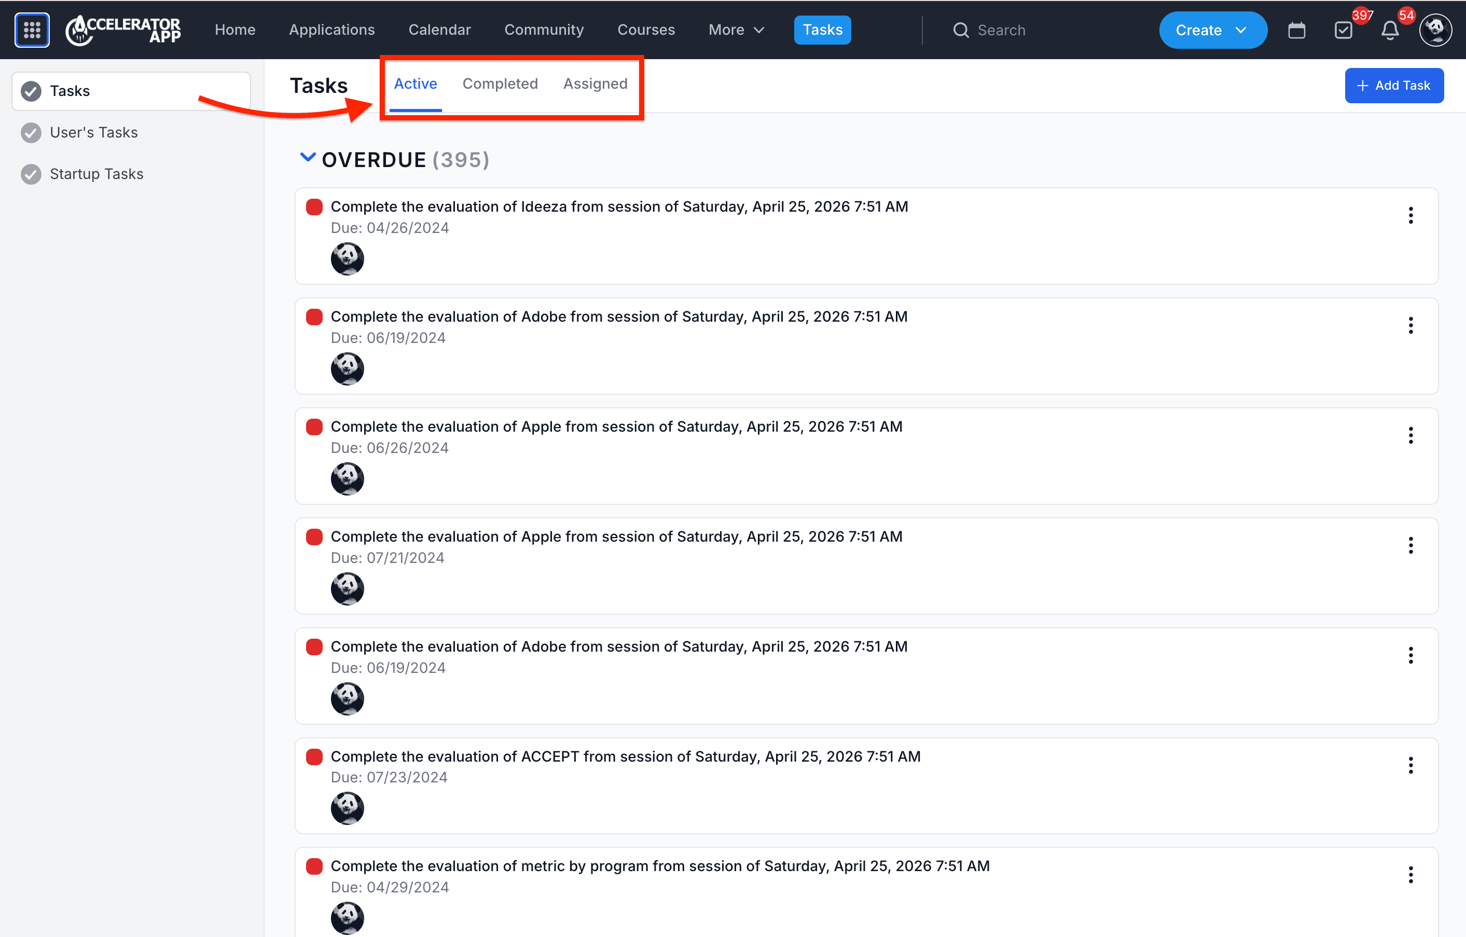This screenshot has width=1466, height=937.
Task: Open three-dot menu for ACCEPT evaluation task
Action: [x=1410, y=765]
